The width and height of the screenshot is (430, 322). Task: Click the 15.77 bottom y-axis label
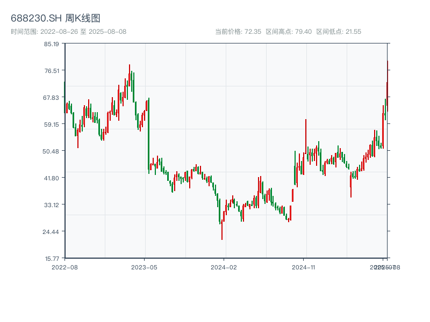52,258
